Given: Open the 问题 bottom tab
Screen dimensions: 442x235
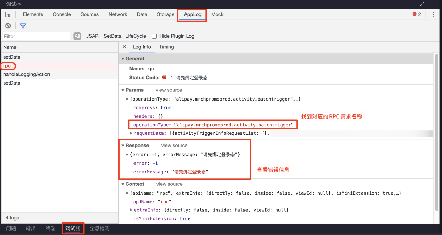Looking at the screenshot, I should 11,228.
